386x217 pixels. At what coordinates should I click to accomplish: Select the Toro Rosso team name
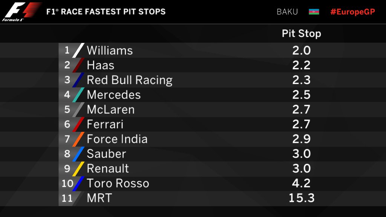tap(118, 183)
